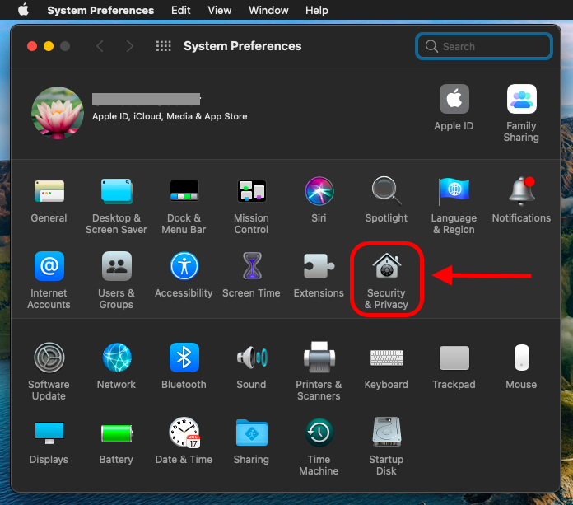
Task: Open the Apple ID pane icon
Action: point(454,99)
